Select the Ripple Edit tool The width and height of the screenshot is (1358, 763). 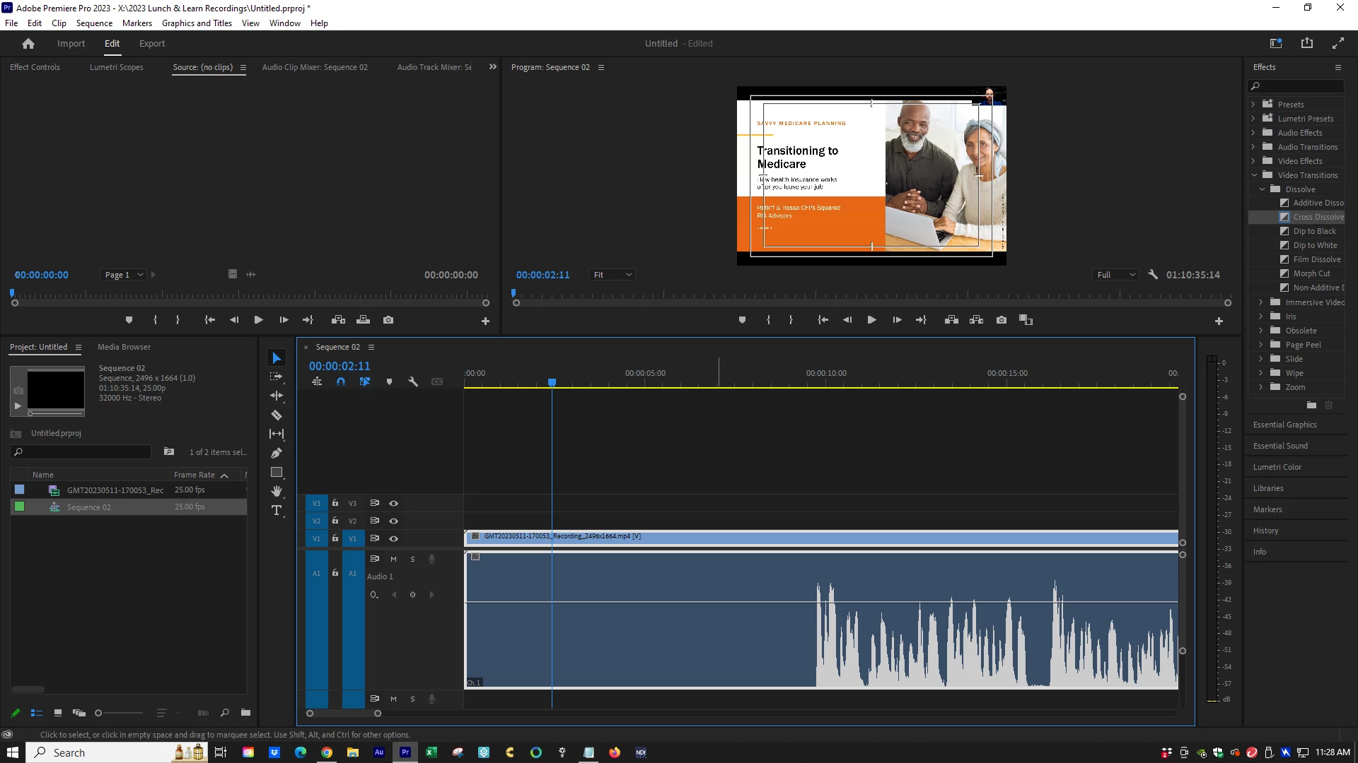point(277,396)
